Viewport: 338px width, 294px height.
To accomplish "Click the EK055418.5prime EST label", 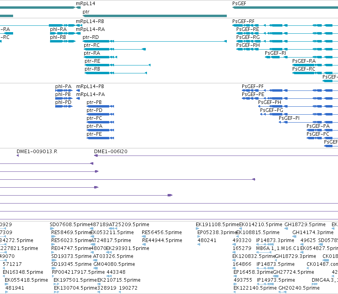I will tap(26, 280).
